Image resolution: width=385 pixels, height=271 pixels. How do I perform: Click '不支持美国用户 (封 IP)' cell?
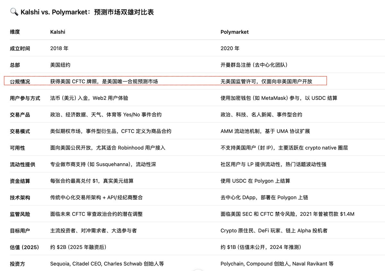coord(284,148)
